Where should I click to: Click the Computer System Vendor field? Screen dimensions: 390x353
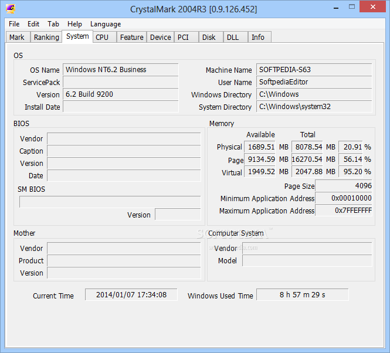[307, 248]
